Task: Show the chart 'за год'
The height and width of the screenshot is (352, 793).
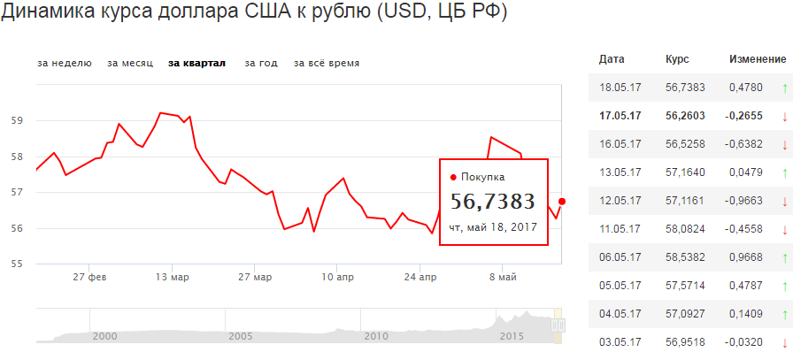Action: tap(261, 63)
